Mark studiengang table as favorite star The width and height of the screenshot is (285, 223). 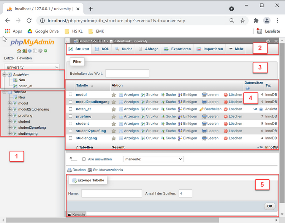click(114, 138)
